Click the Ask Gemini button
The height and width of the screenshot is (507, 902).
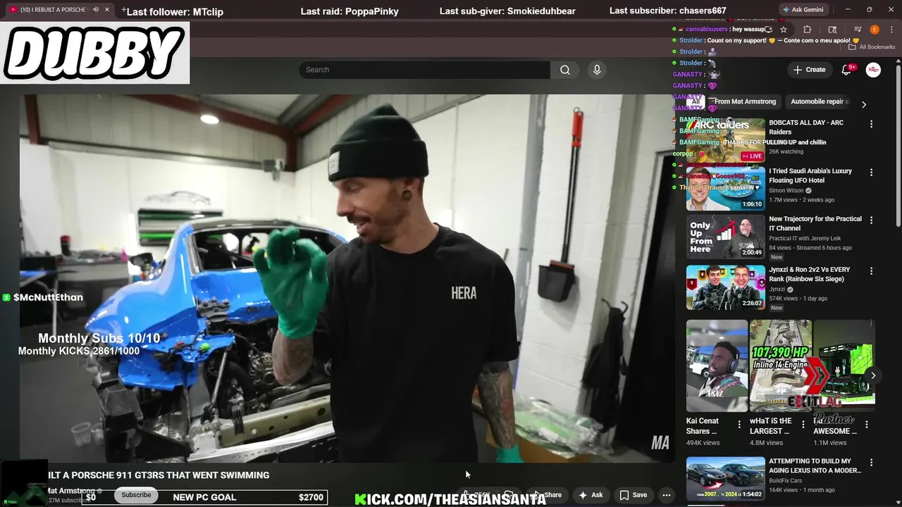803,10
